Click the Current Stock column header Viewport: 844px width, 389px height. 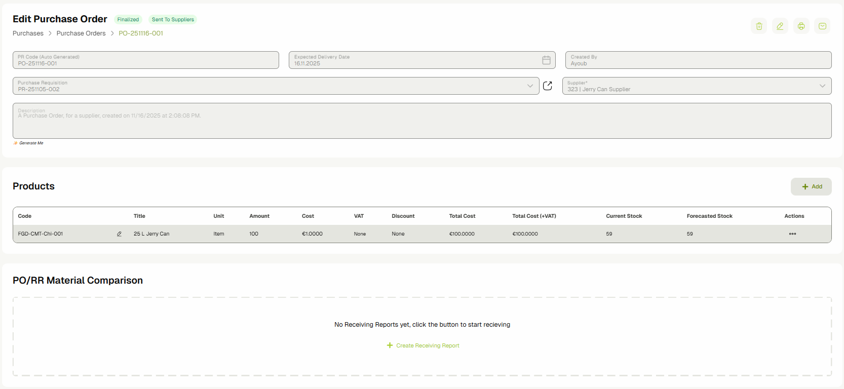[624, 216]
